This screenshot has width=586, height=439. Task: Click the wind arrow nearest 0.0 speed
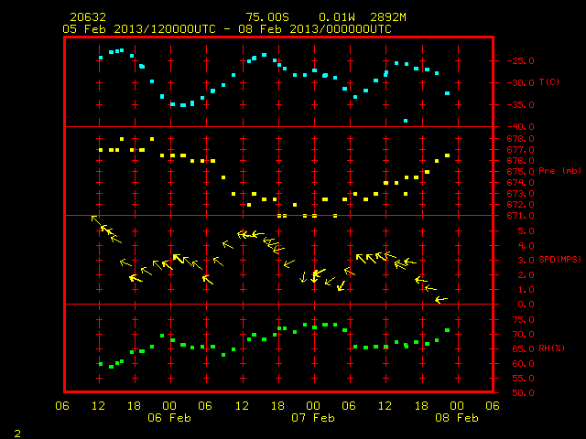441,300
